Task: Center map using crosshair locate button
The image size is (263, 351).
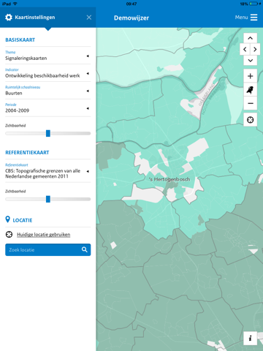Action: click(250, 120)
